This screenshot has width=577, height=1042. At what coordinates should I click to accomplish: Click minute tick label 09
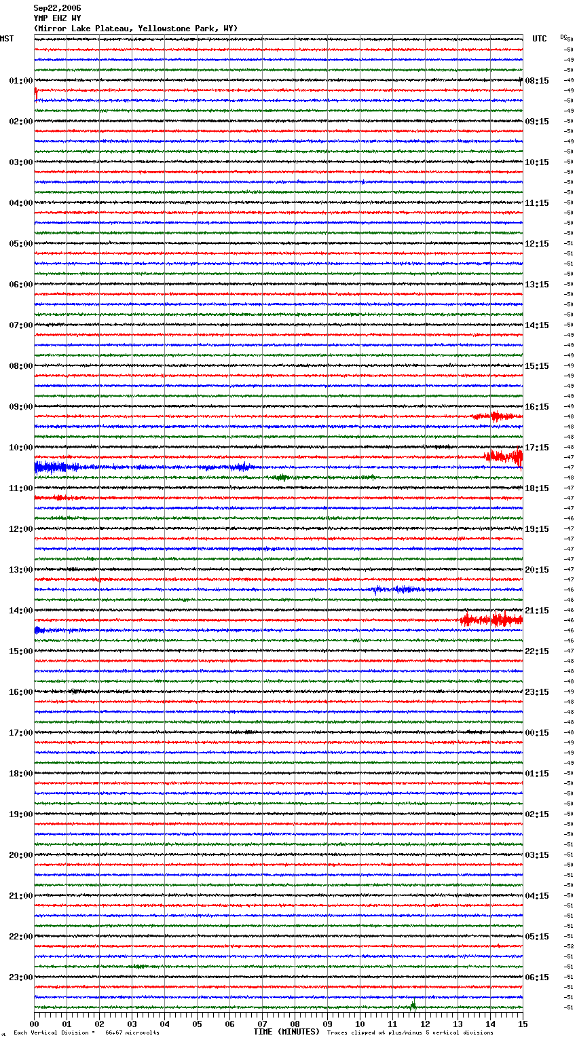[327, 1024]
